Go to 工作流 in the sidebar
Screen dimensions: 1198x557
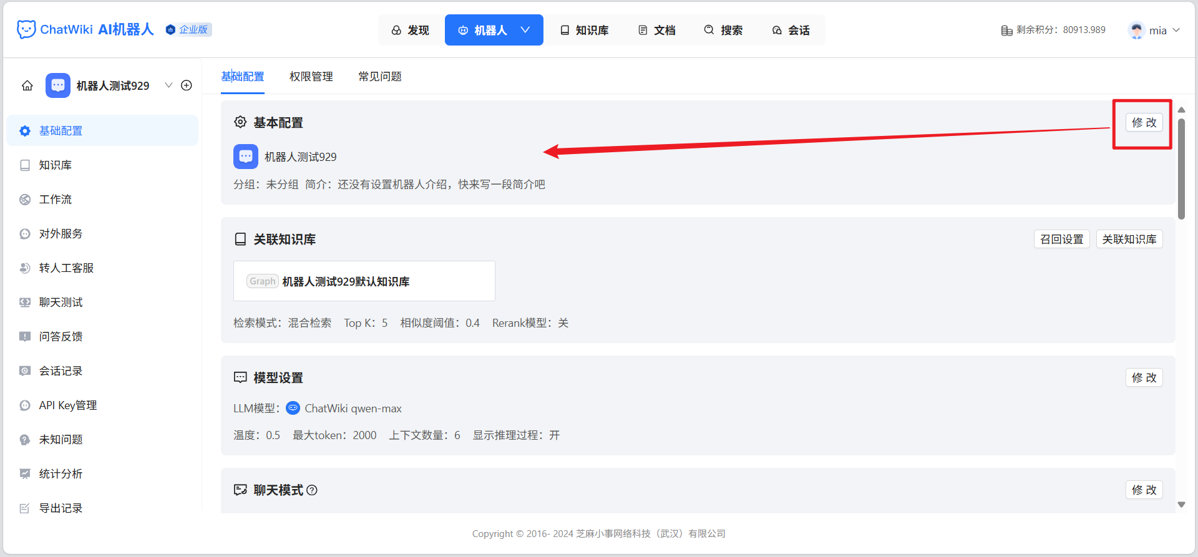(102, 199)
